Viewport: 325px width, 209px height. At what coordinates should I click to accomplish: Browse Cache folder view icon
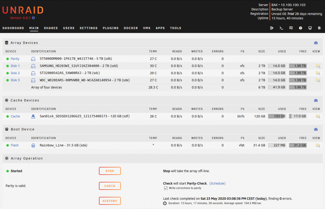tap(318, 116)
